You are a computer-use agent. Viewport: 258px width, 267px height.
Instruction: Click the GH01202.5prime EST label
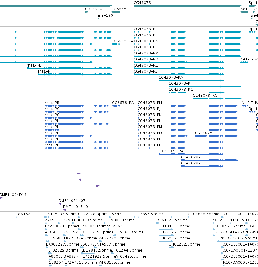184,244
